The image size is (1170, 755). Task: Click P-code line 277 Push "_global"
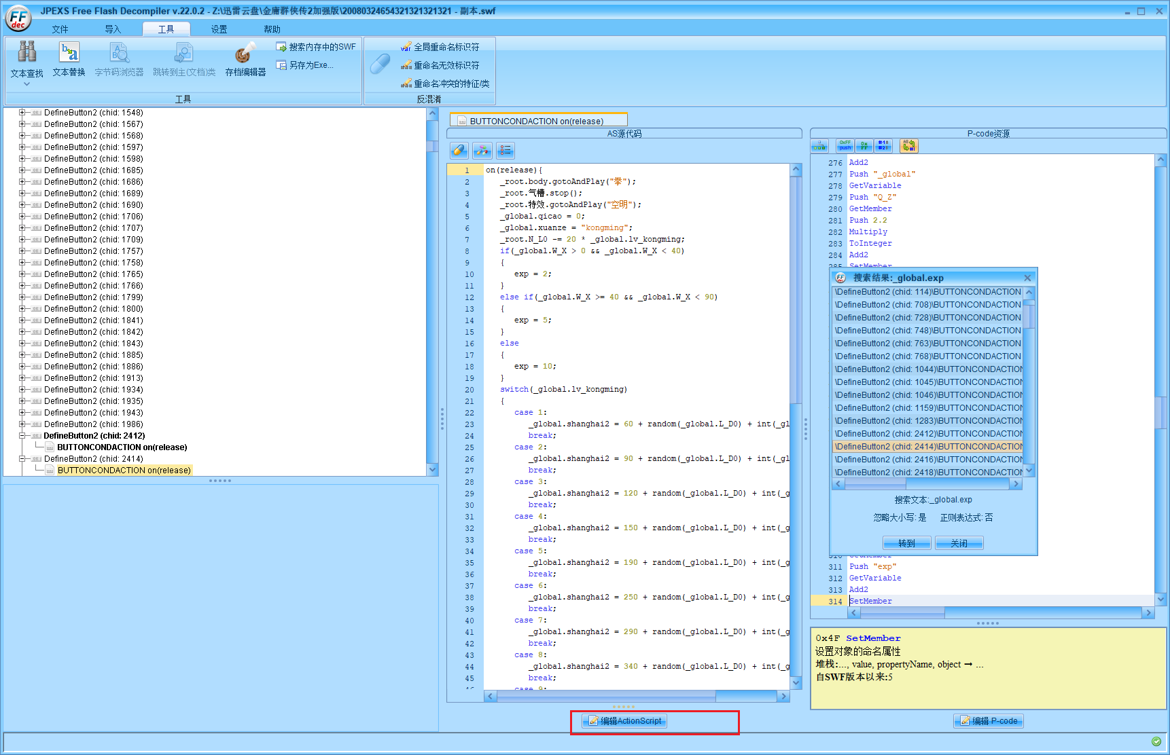(x=882, y=174)
